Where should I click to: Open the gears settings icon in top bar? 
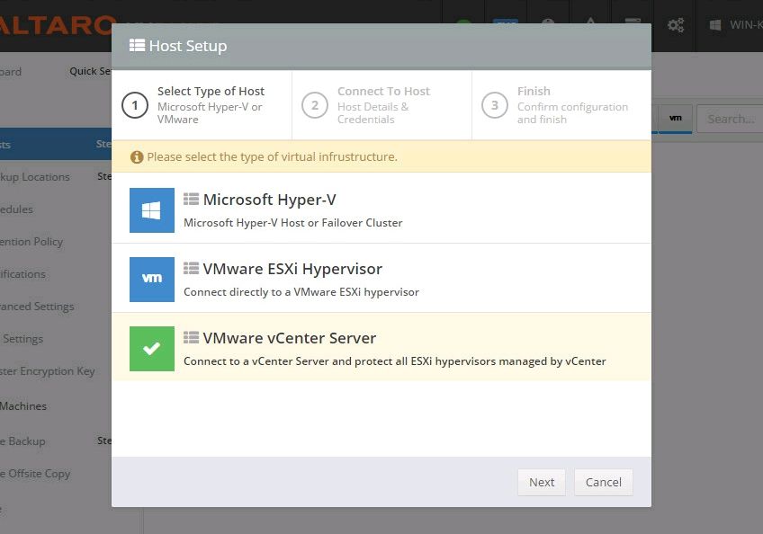(676, 24)
